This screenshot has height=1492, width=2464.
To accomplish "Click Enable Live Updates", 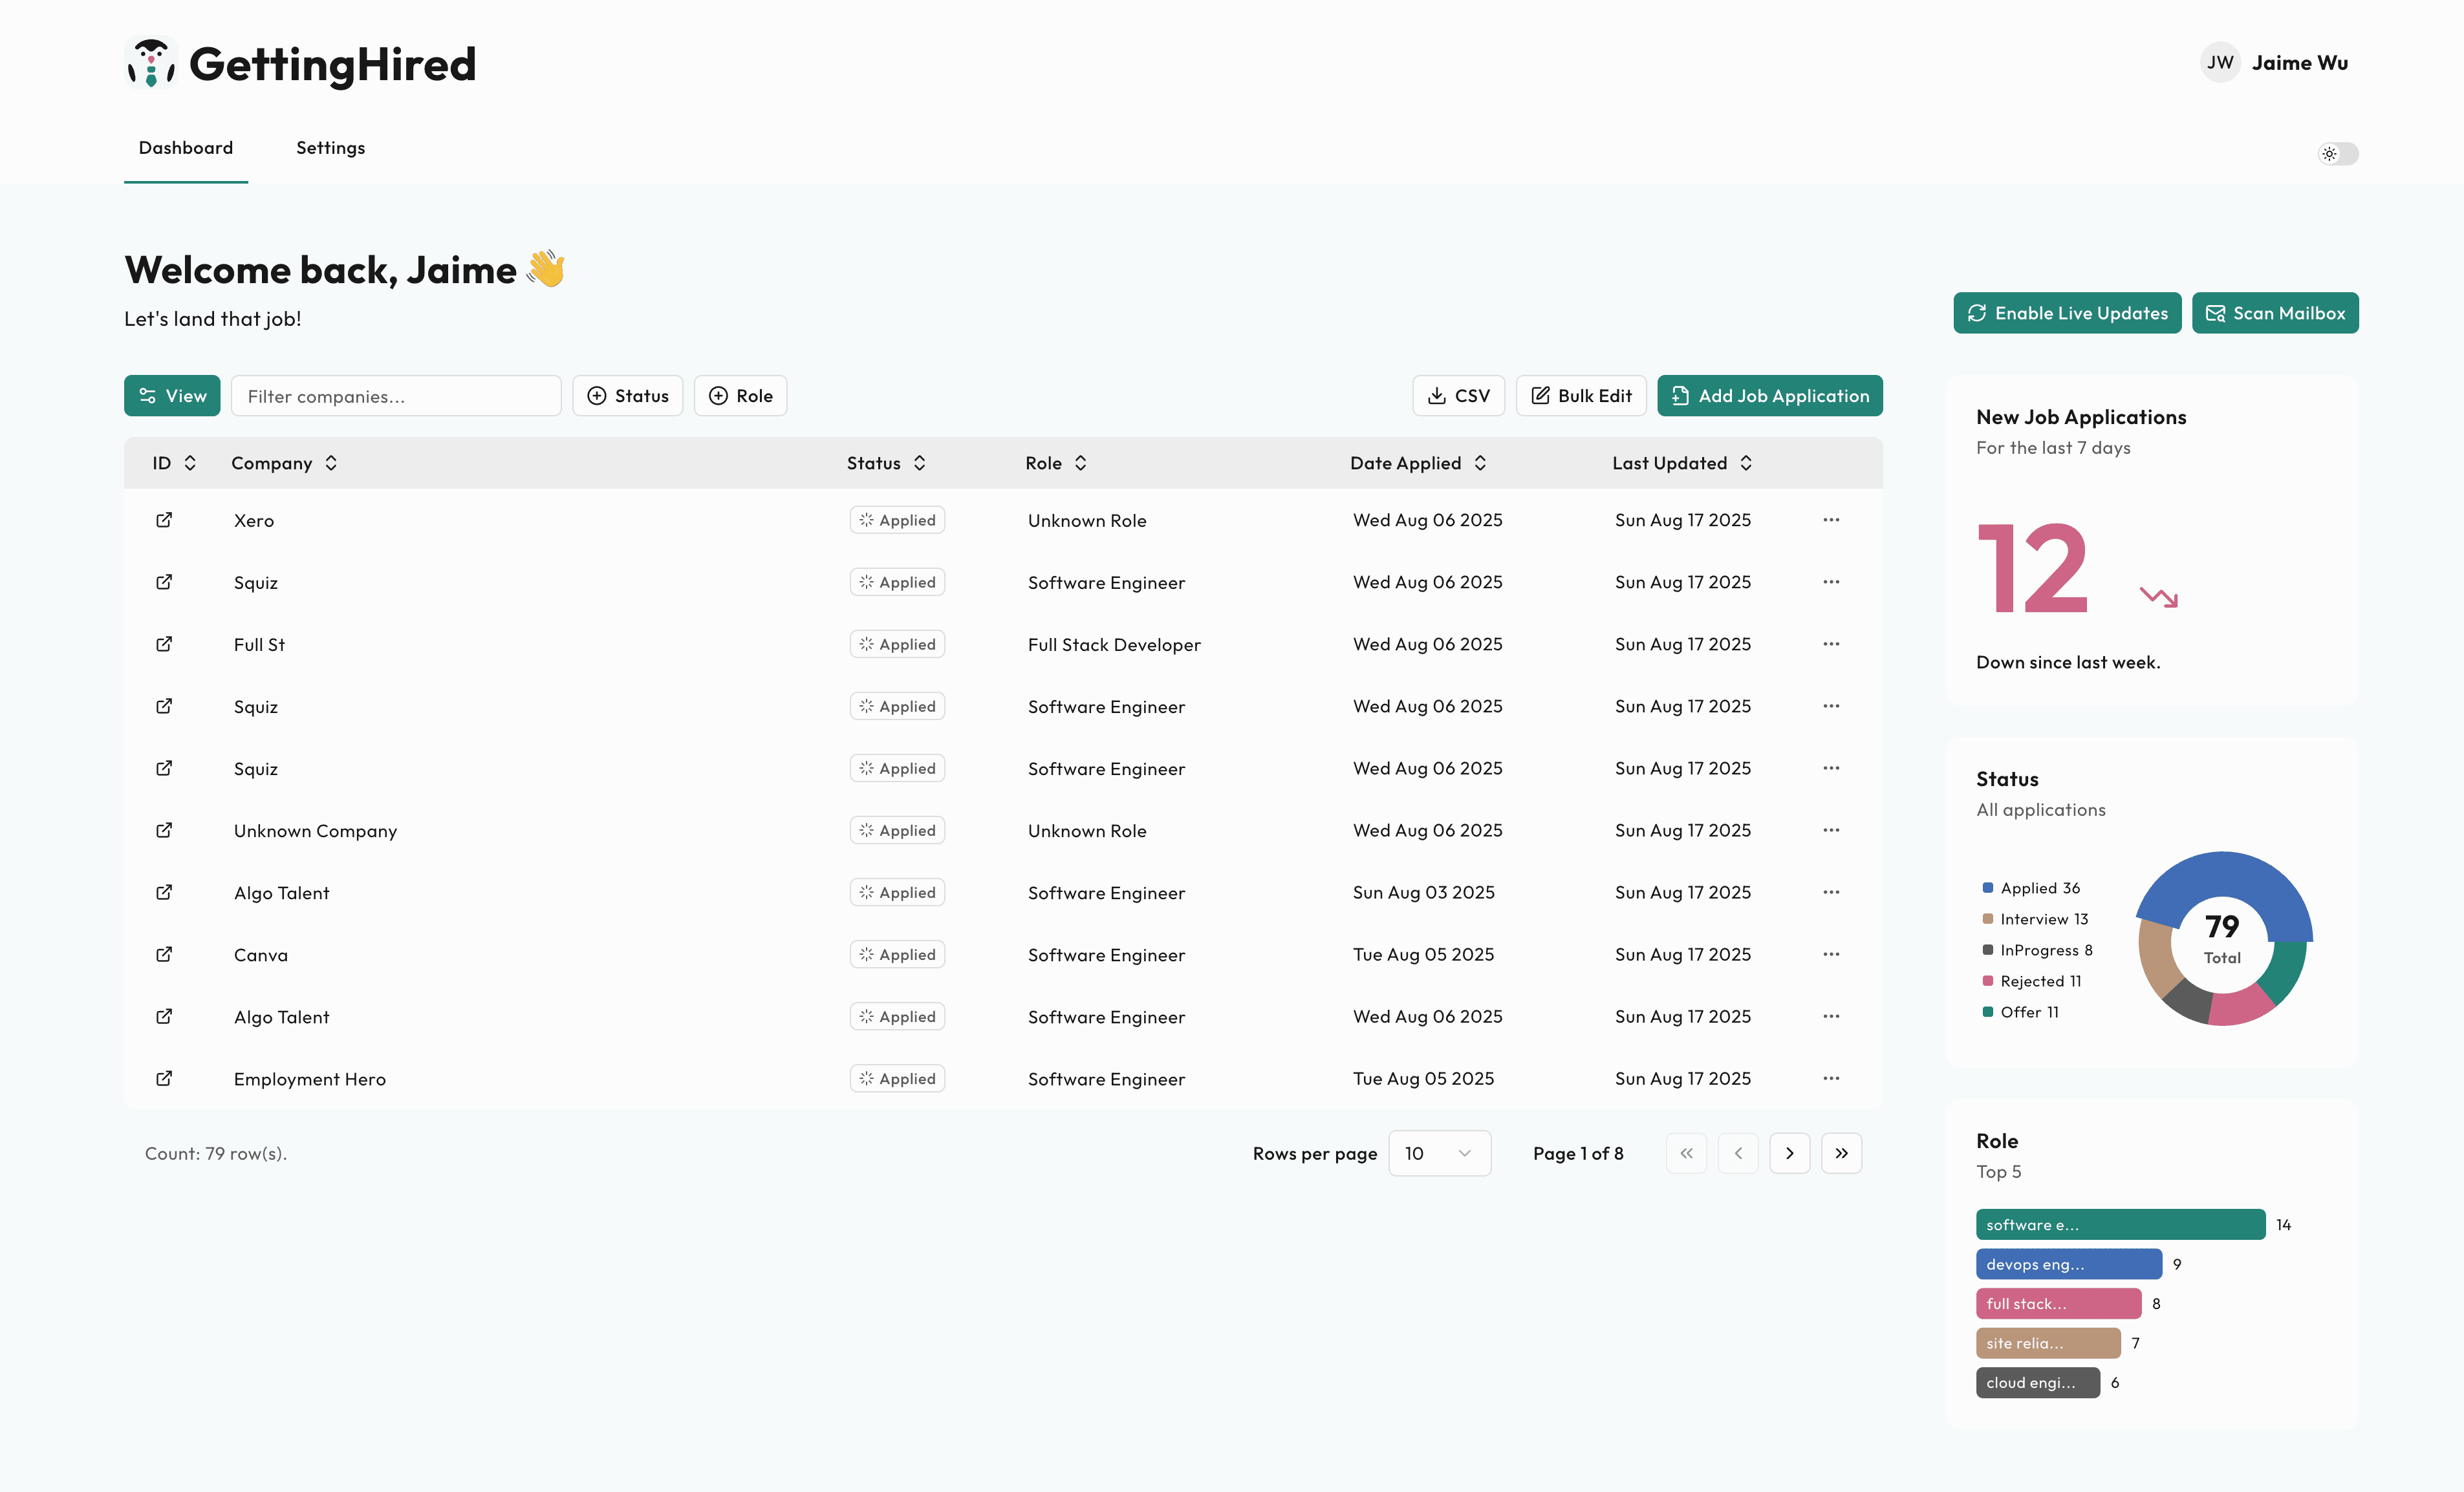I will (2067, 313).
